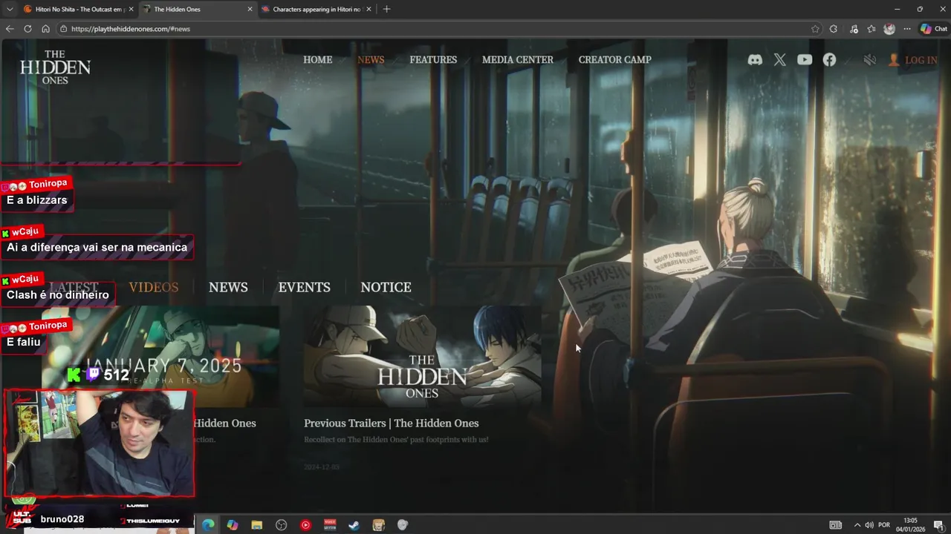Viewport: 951px width, 534px height.
Task: Show hidden system tray icons chevron
Action: pyautogui.click(x=857, y=525)
